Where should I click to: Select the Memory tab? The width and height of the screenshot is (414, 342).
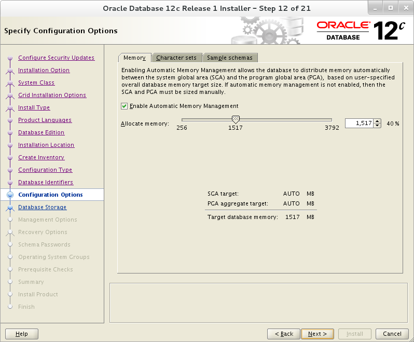click(x=135, y=58)
